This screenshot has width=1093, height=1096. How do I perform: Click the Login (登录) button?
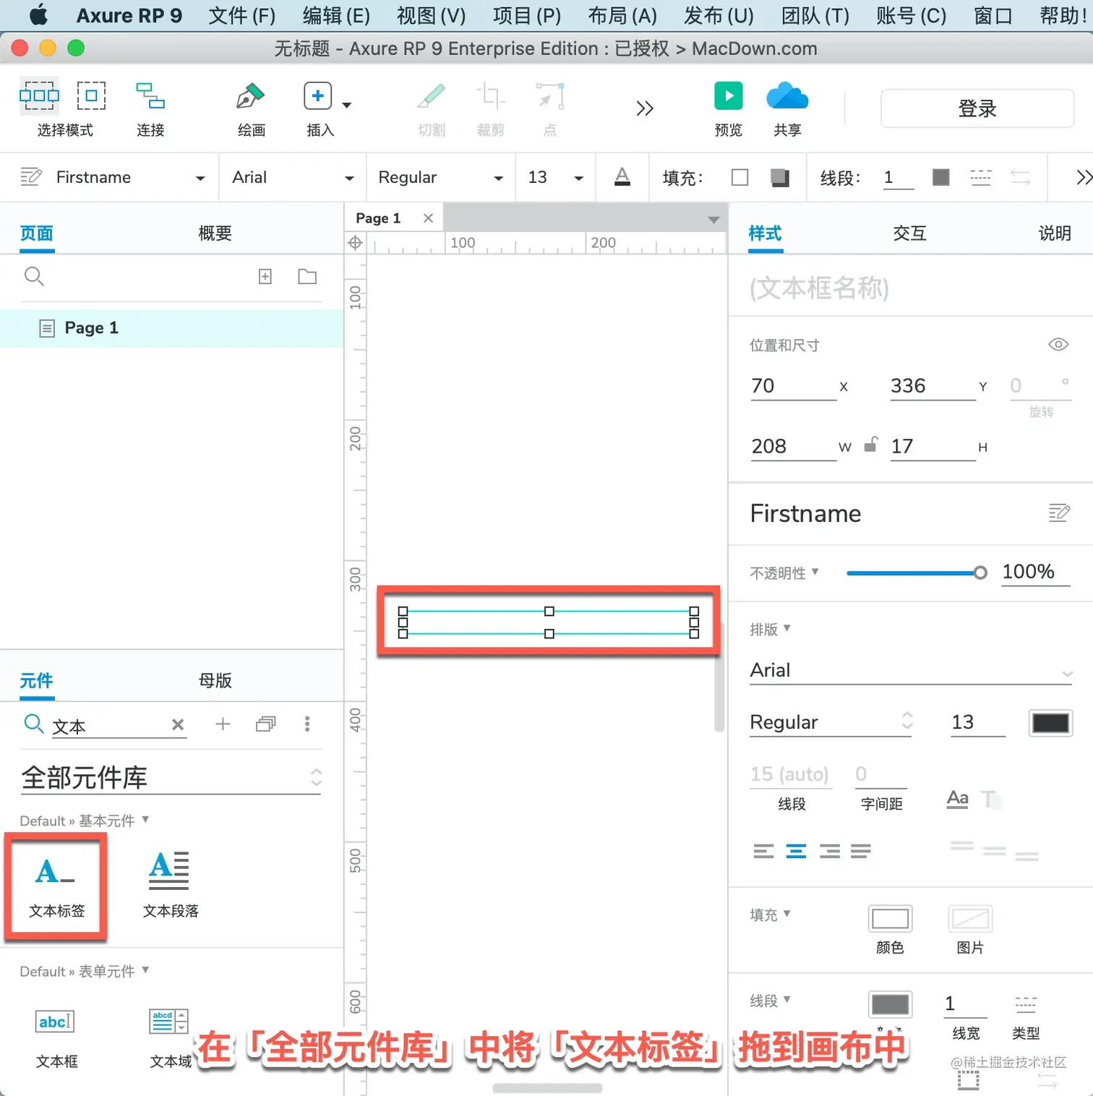[977, 108]
